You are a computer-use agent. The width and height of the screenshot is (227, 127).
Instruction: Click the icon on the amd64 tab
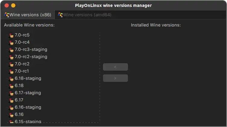(60, 15)
